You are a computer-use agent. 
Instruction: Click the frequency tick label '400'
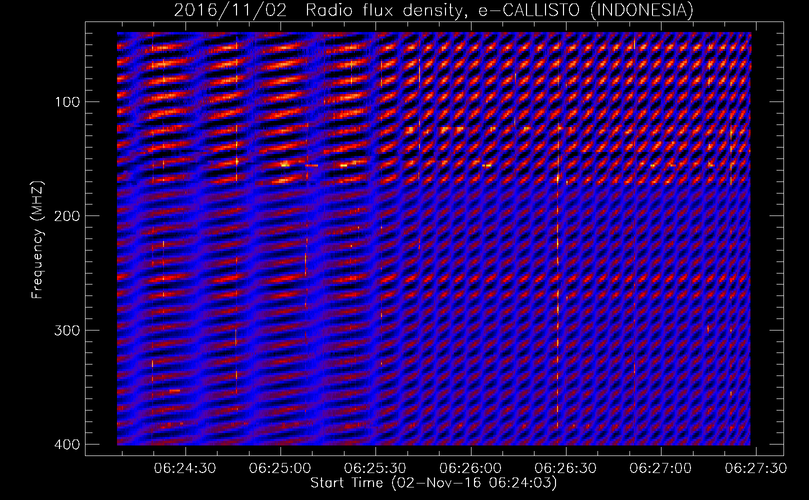pos(66,444)
